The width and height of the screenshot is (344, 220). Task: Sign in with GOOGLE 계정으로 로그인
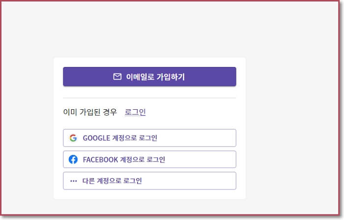coord(149,138)
